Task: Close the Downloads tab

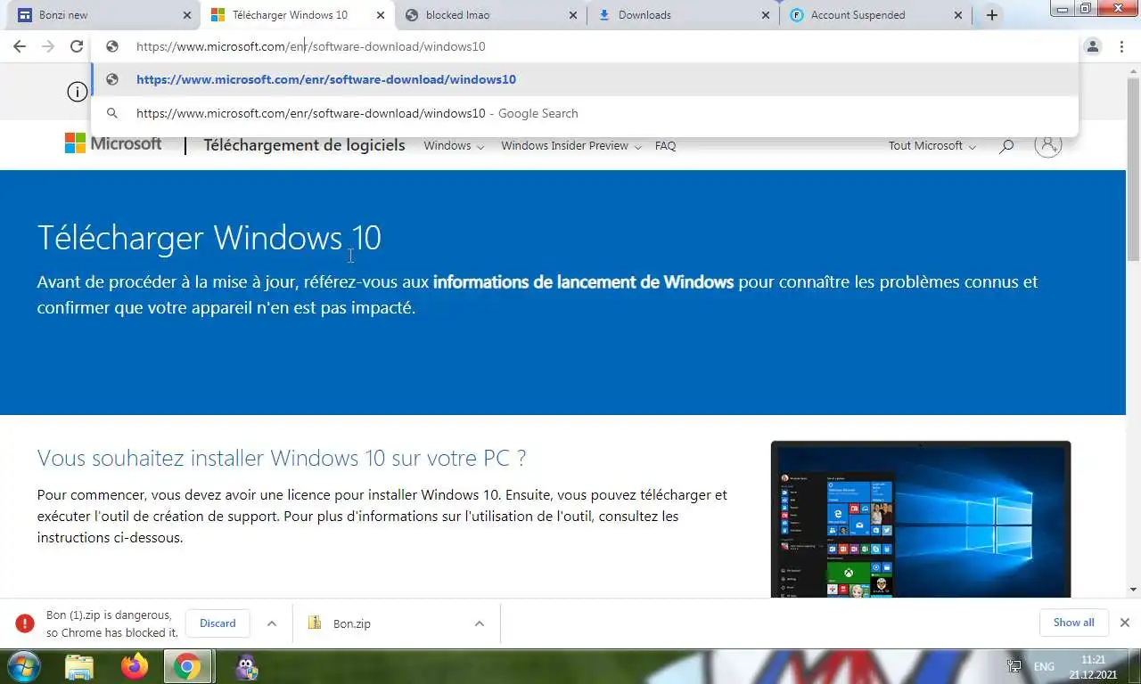Action: click(x=766, y=15)
